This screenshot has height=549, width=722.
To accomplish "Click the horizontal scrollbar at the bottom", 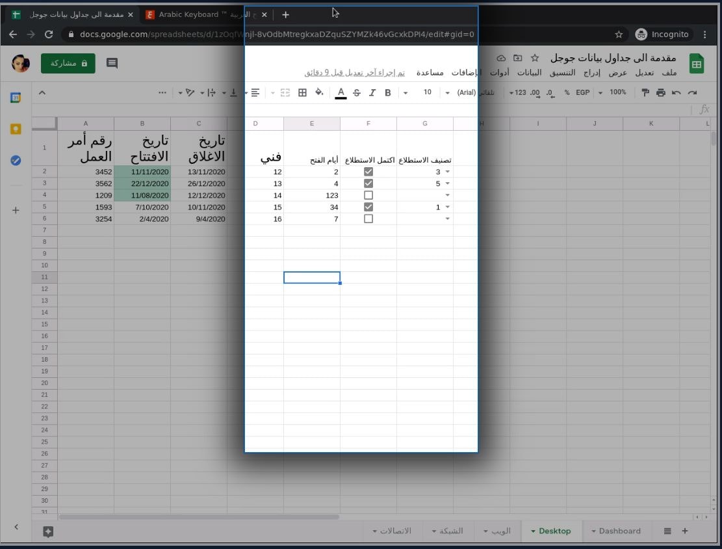I will [x=199, y=516].
